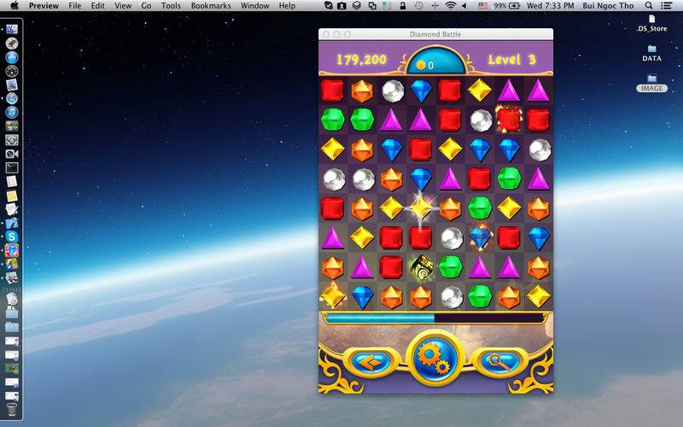
Task: Open the Preview application menu
Action: tap(44, 6)
